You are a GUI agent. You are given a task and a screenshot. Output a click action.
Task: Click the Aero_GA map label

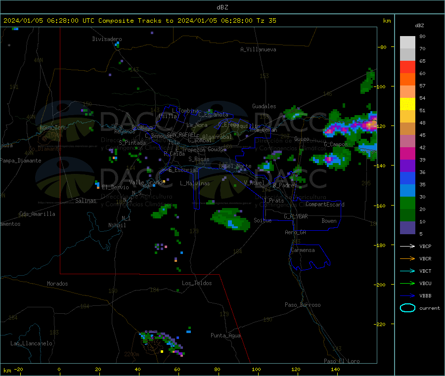(296, 232)
